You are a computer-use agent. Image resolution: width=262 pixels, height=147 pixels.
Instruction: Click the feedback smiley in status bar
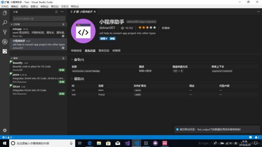[x=250, y=137]
